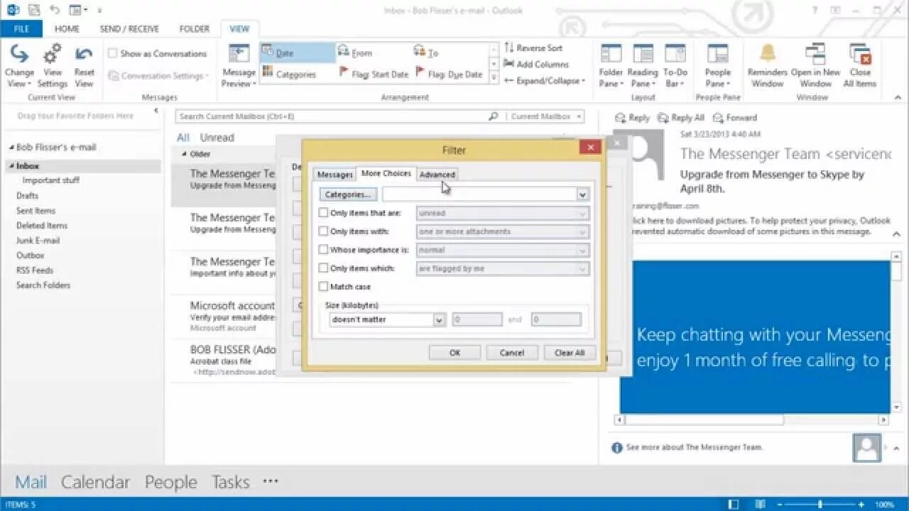909x511 pixels.
Task: Open the FILE tab
Action: (x=21, y=29)
